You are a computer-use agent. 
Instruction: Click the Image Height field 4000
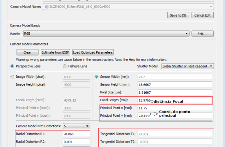click(76, 85)
